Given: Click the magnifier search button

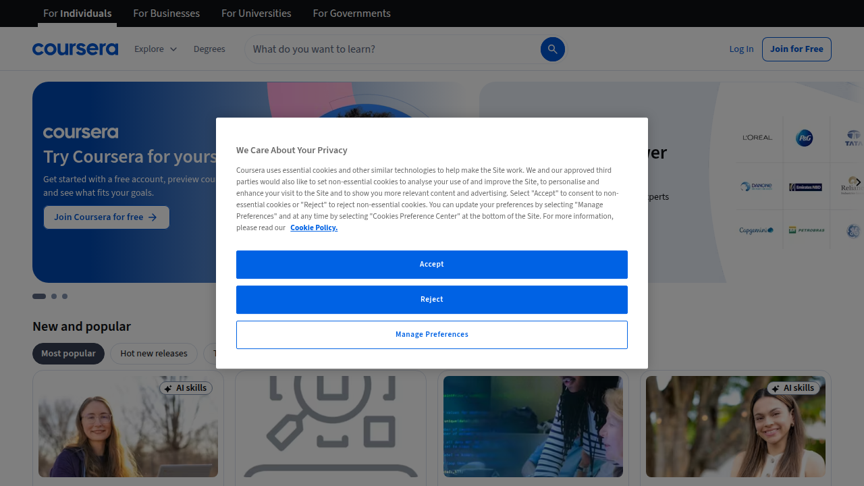Looking at the screenshot, I should pyautogui.click(x=552, y=49).
